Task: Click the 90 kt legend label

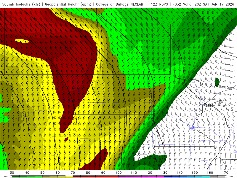Action: pos(103,173)
